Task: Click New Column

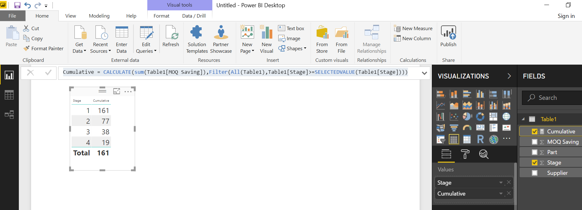Action: [x=412, y=38]
